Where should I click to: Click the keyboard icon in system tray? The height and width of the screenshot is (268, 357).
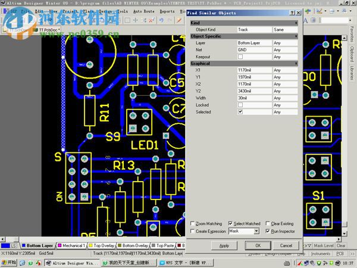[x=287, y=263]
